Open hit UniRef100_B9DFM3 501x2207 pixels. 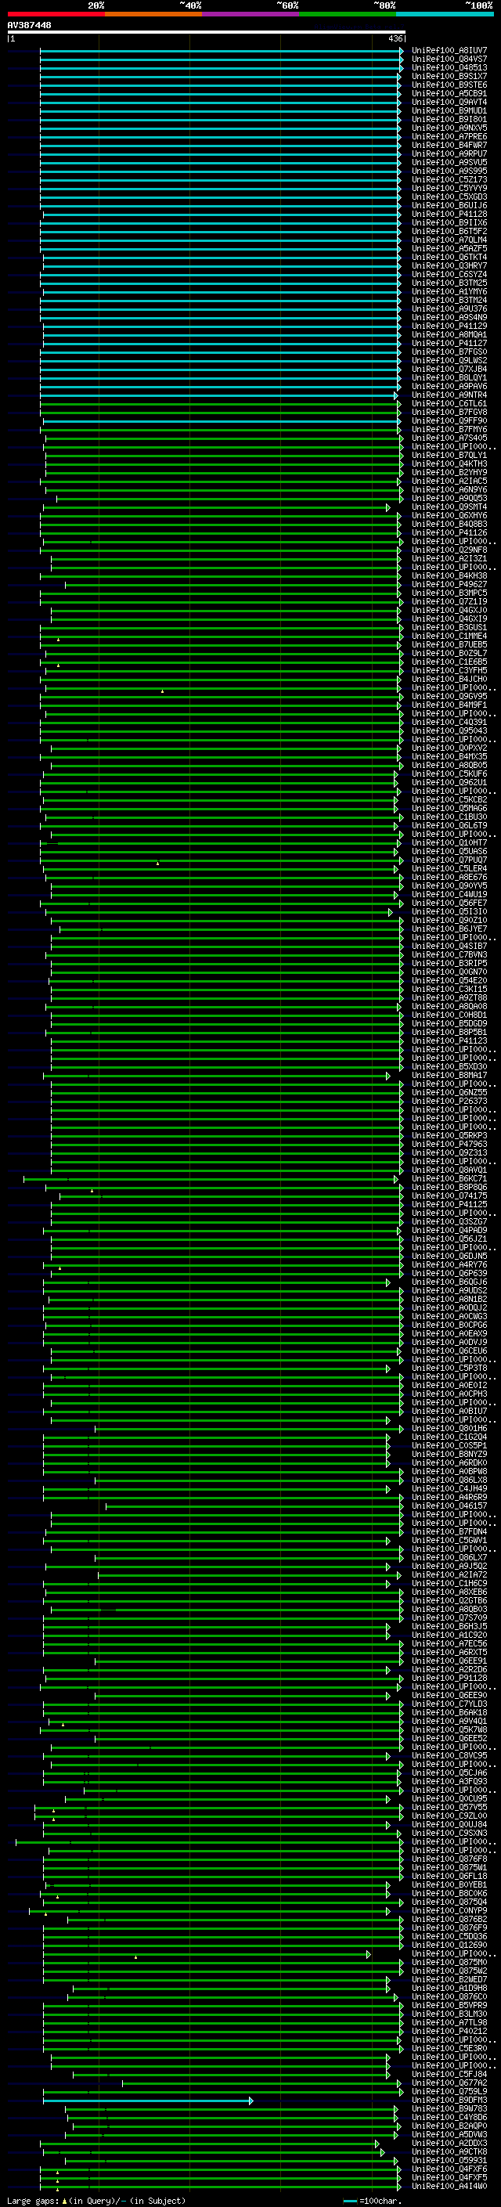pyautogui.click(x=449, y=2100)
